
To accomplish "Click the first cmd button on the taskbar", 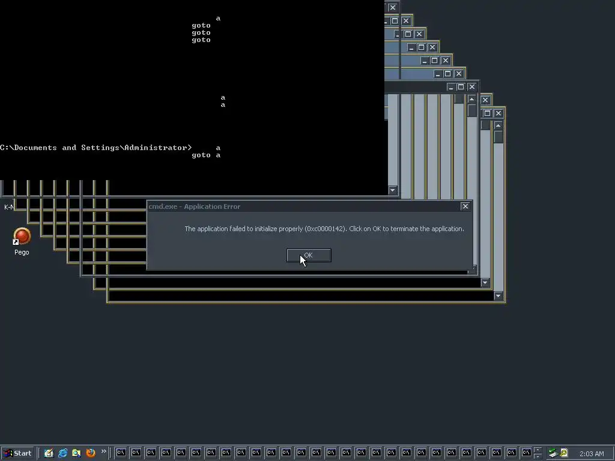I will (x=121, y=453).
